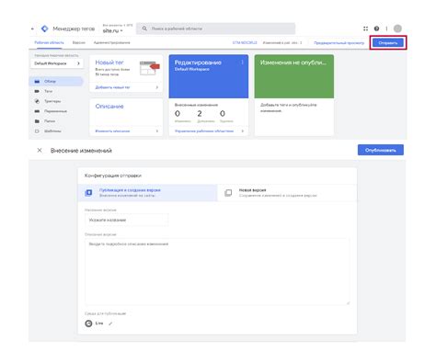Open the vertical dots menu near avatar

[386, 28]
